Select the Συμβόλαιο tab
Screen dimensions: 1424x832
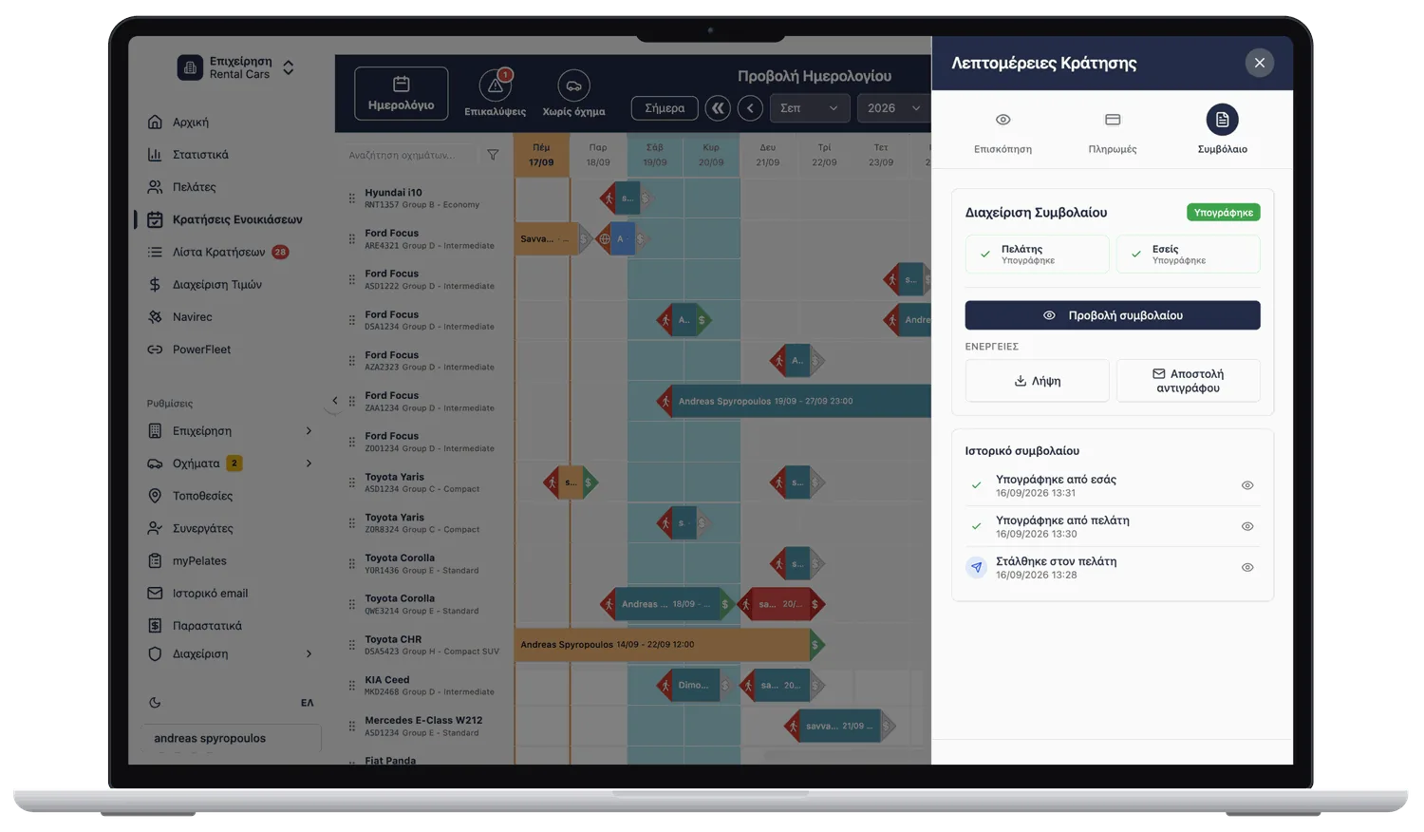tap(1222, 131)
